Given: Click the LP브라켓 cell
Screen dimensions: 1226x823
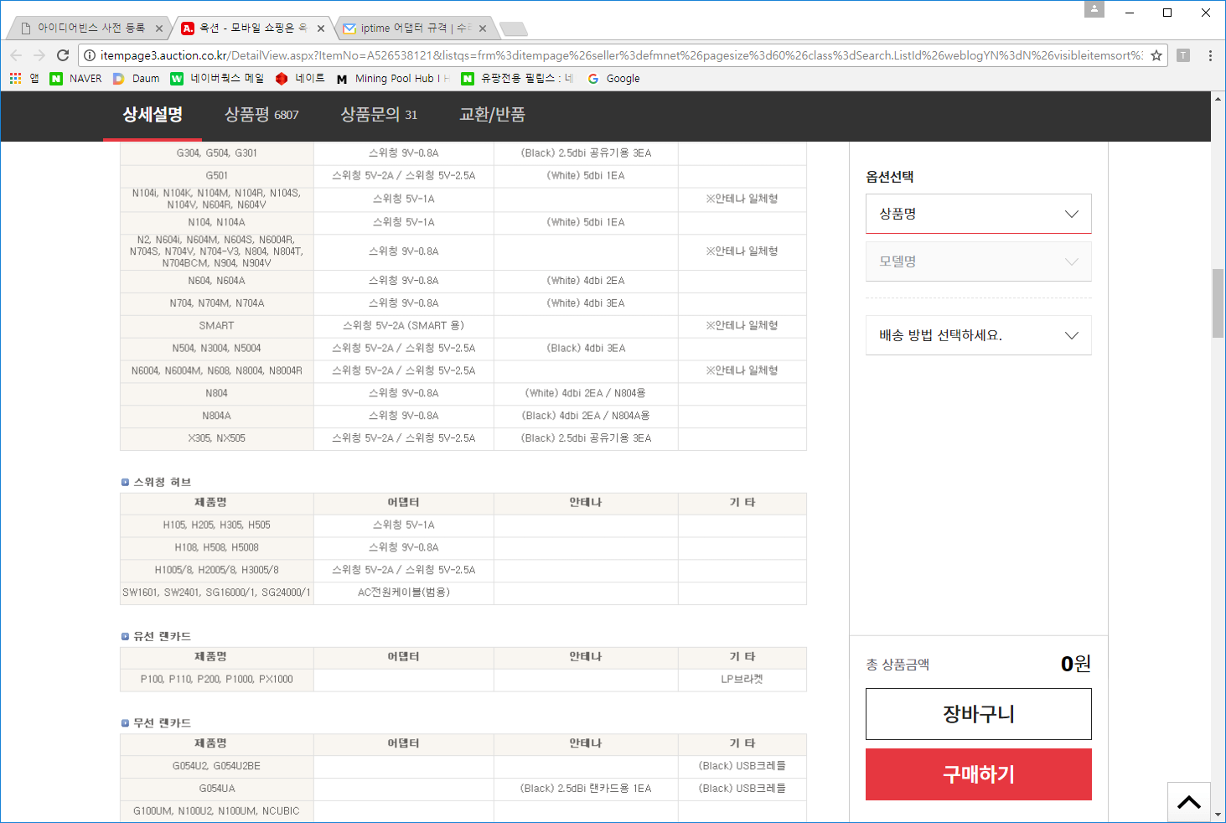Looking at the screenshot, I should pyautogui.click(x=742, y=680).
